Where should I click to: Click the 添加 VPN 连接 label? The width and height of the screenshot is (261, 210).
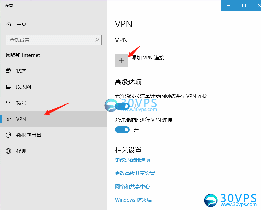click(148, 58)
